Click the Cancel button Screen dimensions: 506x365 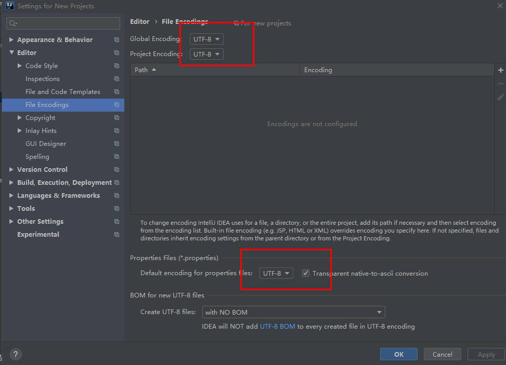click(442, 355)
